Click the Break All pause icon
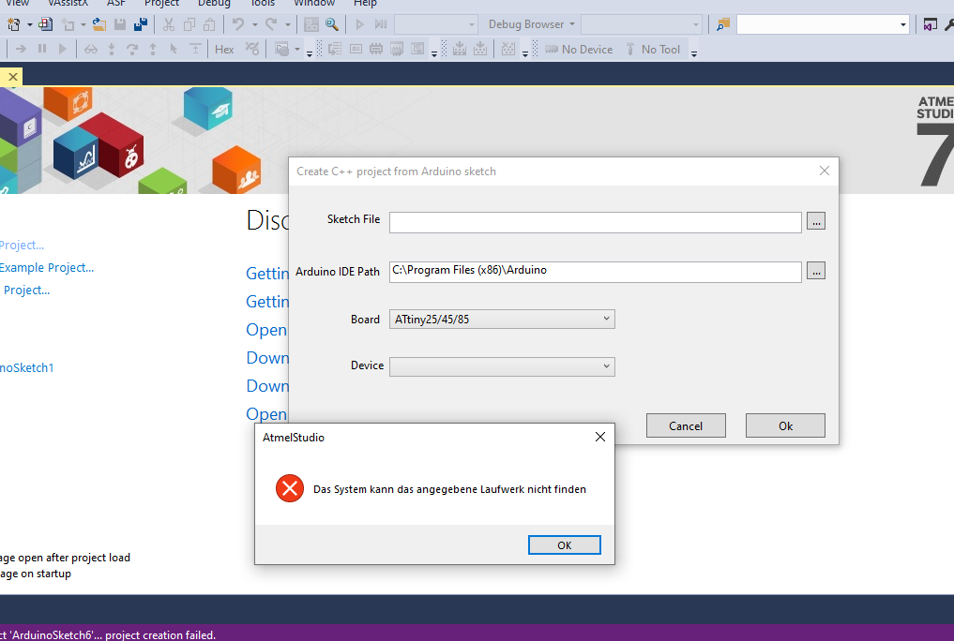 click(x=42, y=49)
